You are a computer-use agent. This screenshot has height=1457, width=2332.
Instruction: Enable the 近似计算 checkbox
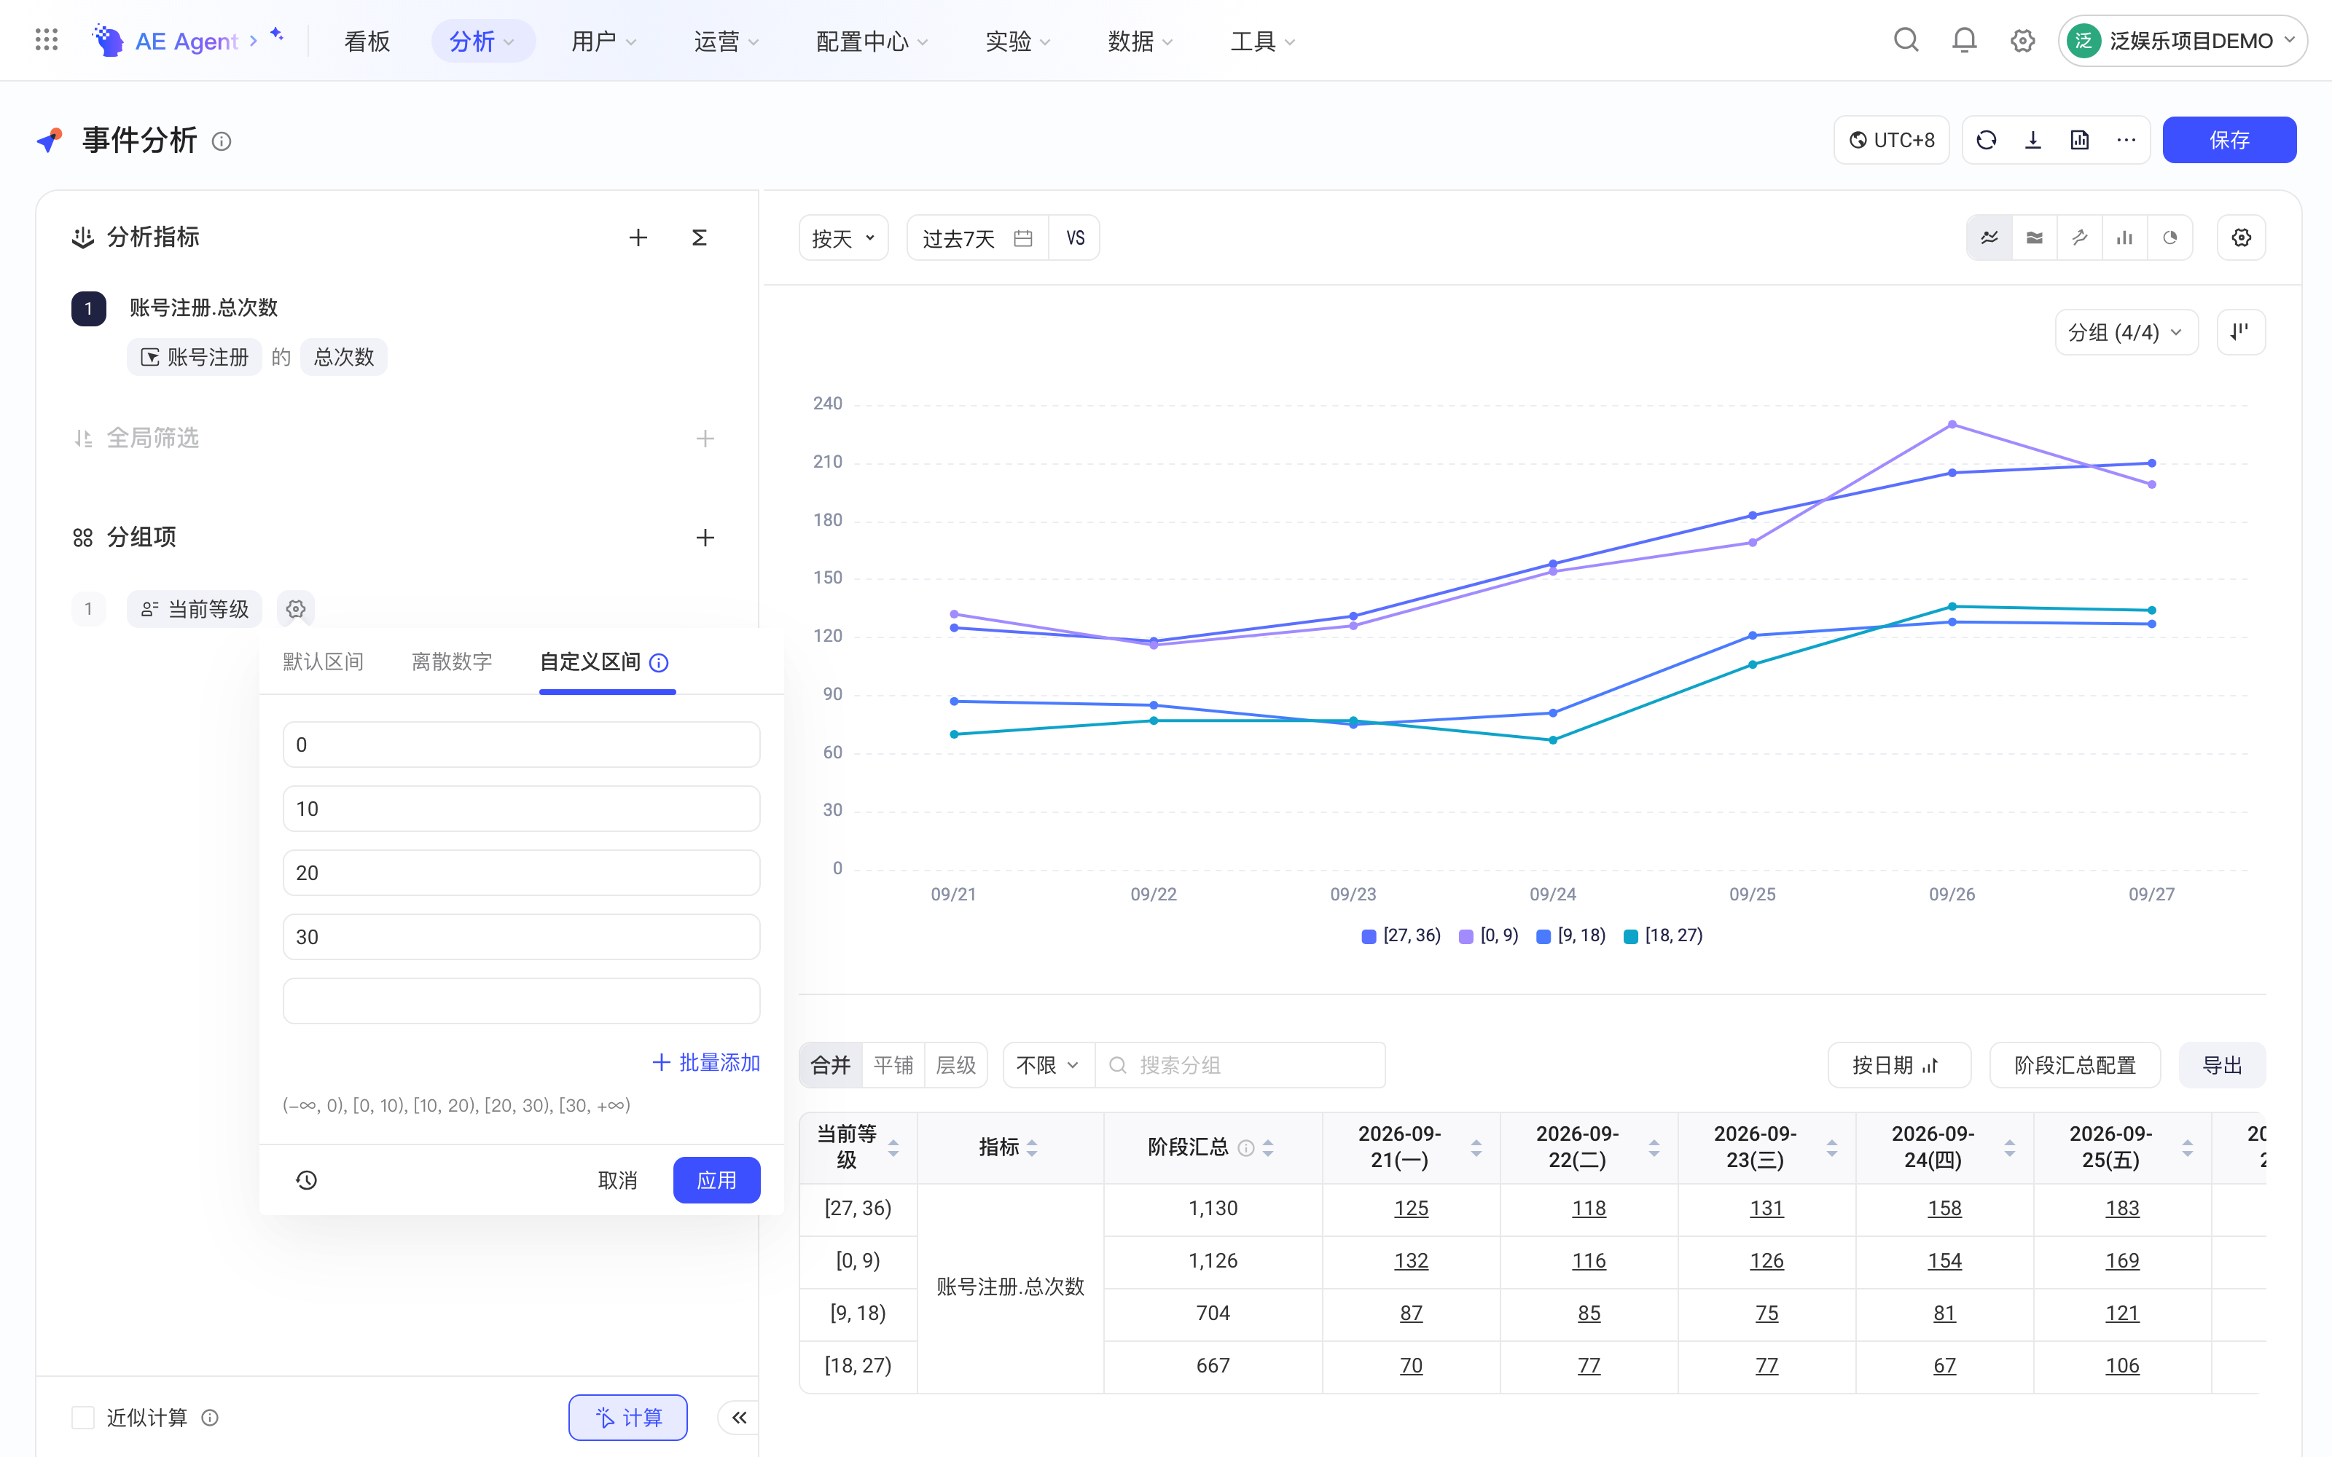click(x=83, y=1418)
